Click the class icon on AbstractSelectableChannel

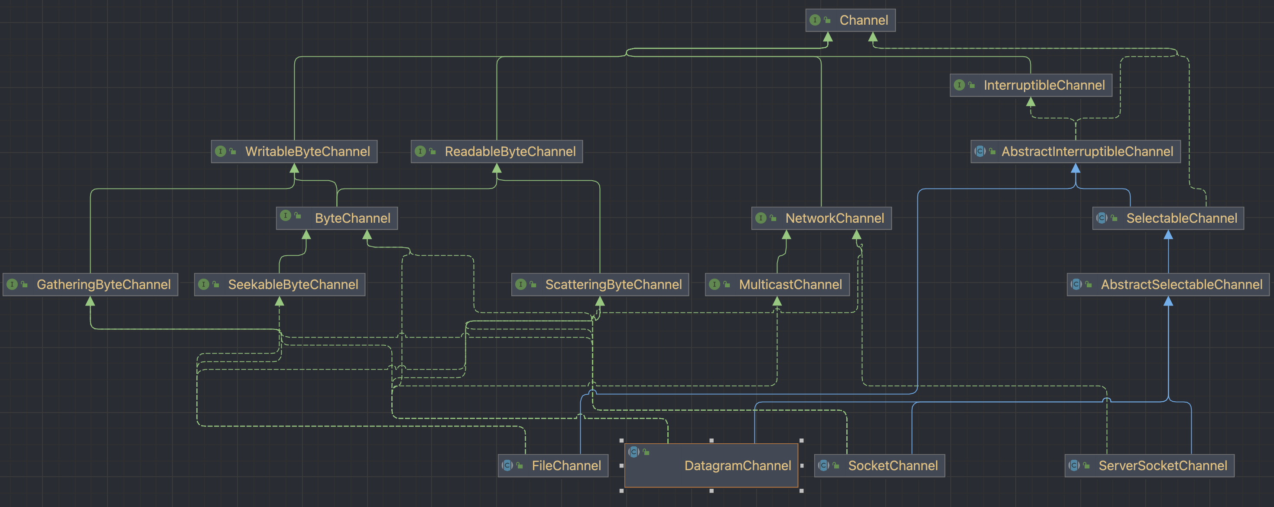tap(1076, 284)
